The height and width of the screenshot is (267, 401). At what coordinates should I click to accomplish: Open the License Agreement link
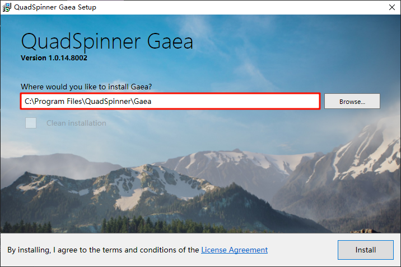(234, 250)
